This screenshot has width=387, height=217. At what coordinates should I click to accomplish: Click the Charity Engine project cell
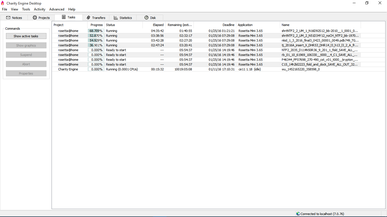[x=68, y=69]
